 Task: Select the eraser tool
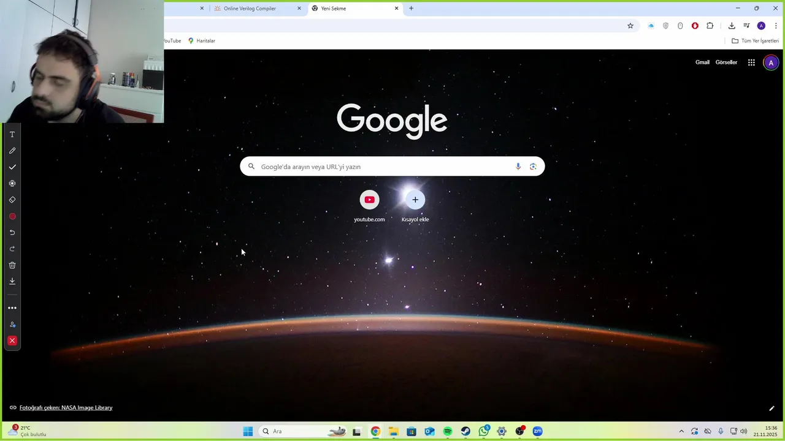(12, 200)
